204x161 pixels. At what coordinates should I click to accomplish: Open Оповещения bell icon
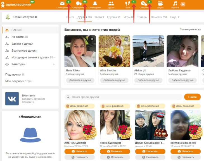coord(95,4)
